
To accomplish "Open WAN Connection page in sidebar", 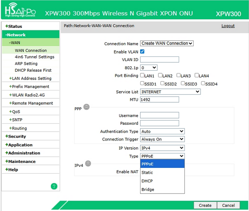I will coord(31,50).
